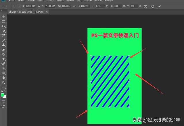Click the middle-left transform handle
The width and height of the screenshot is (184, 126).
pyautogui.click(x=91, y=81)
